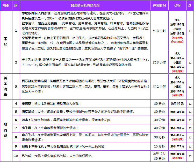
Task: Click the 澳币 495 元 price text
Action: click(177, 154)
